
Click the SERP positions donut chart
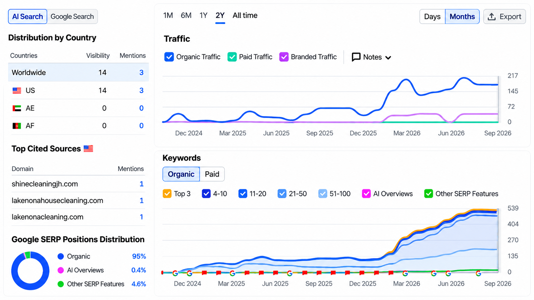click(30, 271)
